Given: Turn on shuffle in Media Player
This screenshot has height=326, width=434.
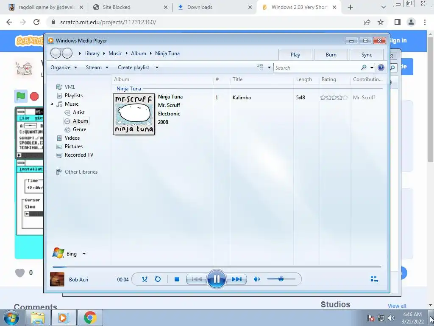Looking at the screenshot, I should click(x=145, y=279).
